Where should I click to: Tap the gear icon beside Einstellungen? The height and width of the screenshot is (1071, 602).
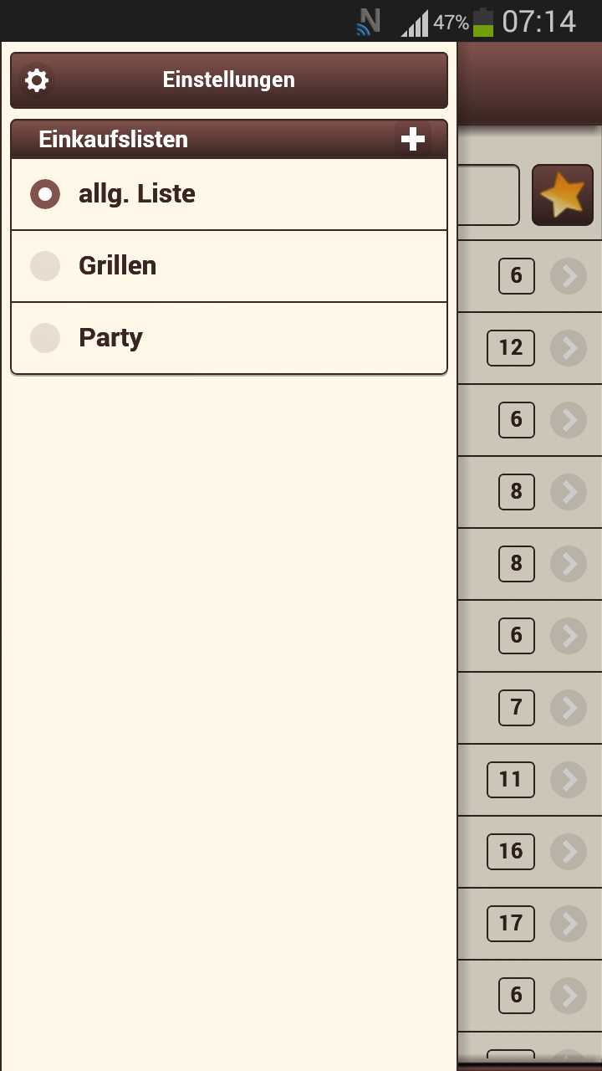tap(37, 80)
